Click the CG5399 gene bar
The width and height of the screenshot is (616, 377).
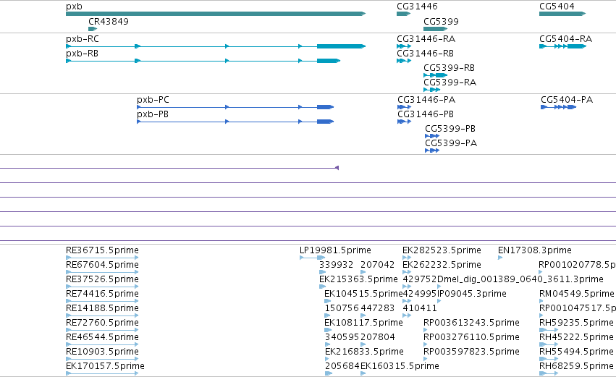(435, 29)
